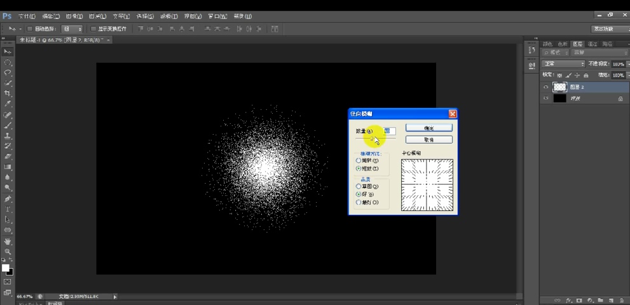
Task: Open the auto-select 组 dropdown
Action: click(72, 29)
